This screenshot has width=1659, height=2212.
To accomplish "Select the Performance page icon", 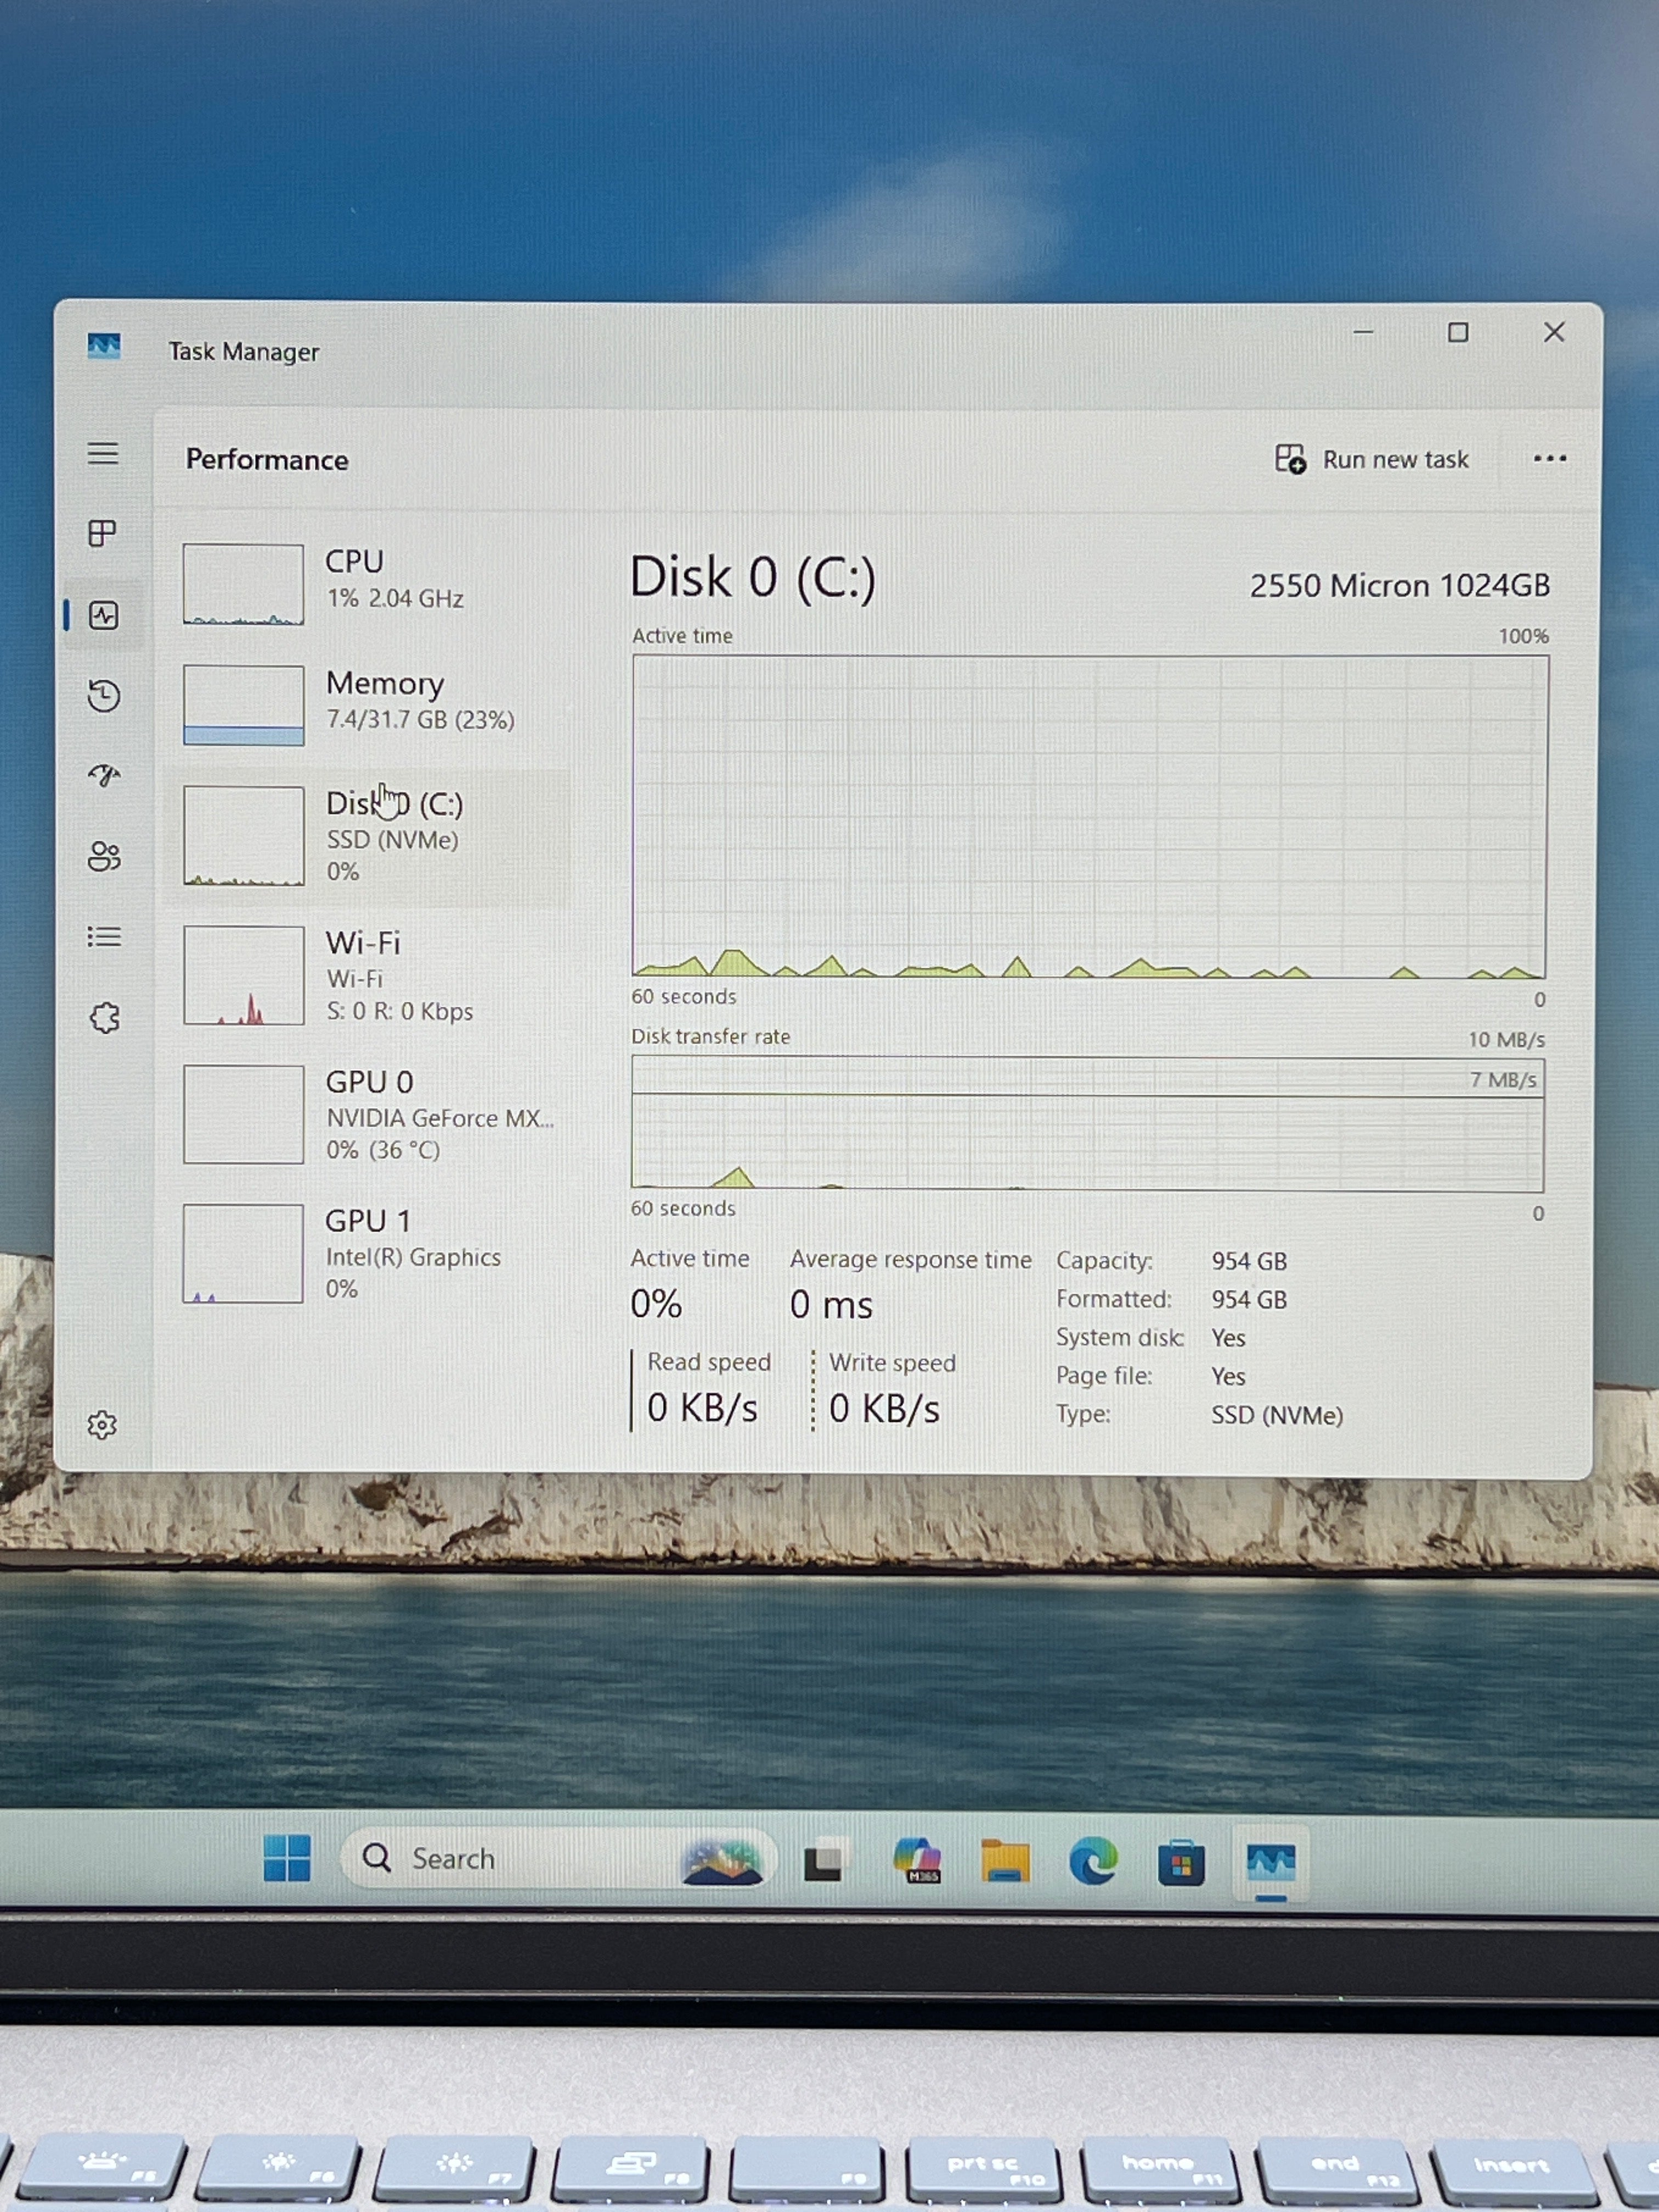I will tap(104, 615).
